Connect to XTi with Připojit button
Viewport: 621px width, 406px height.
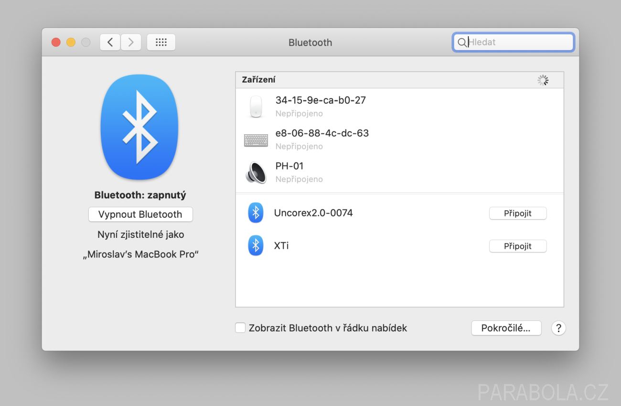click(518, 246)
